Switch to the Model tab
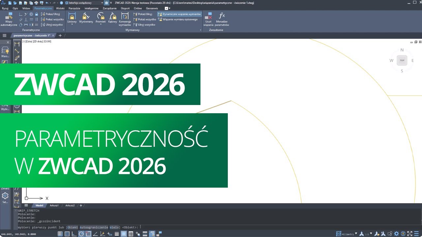This screenshot has width=422, height=237. pos(39,205)
